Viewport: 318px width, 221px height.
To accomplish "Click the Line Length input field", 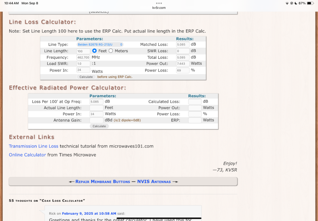I will [83, 51].
